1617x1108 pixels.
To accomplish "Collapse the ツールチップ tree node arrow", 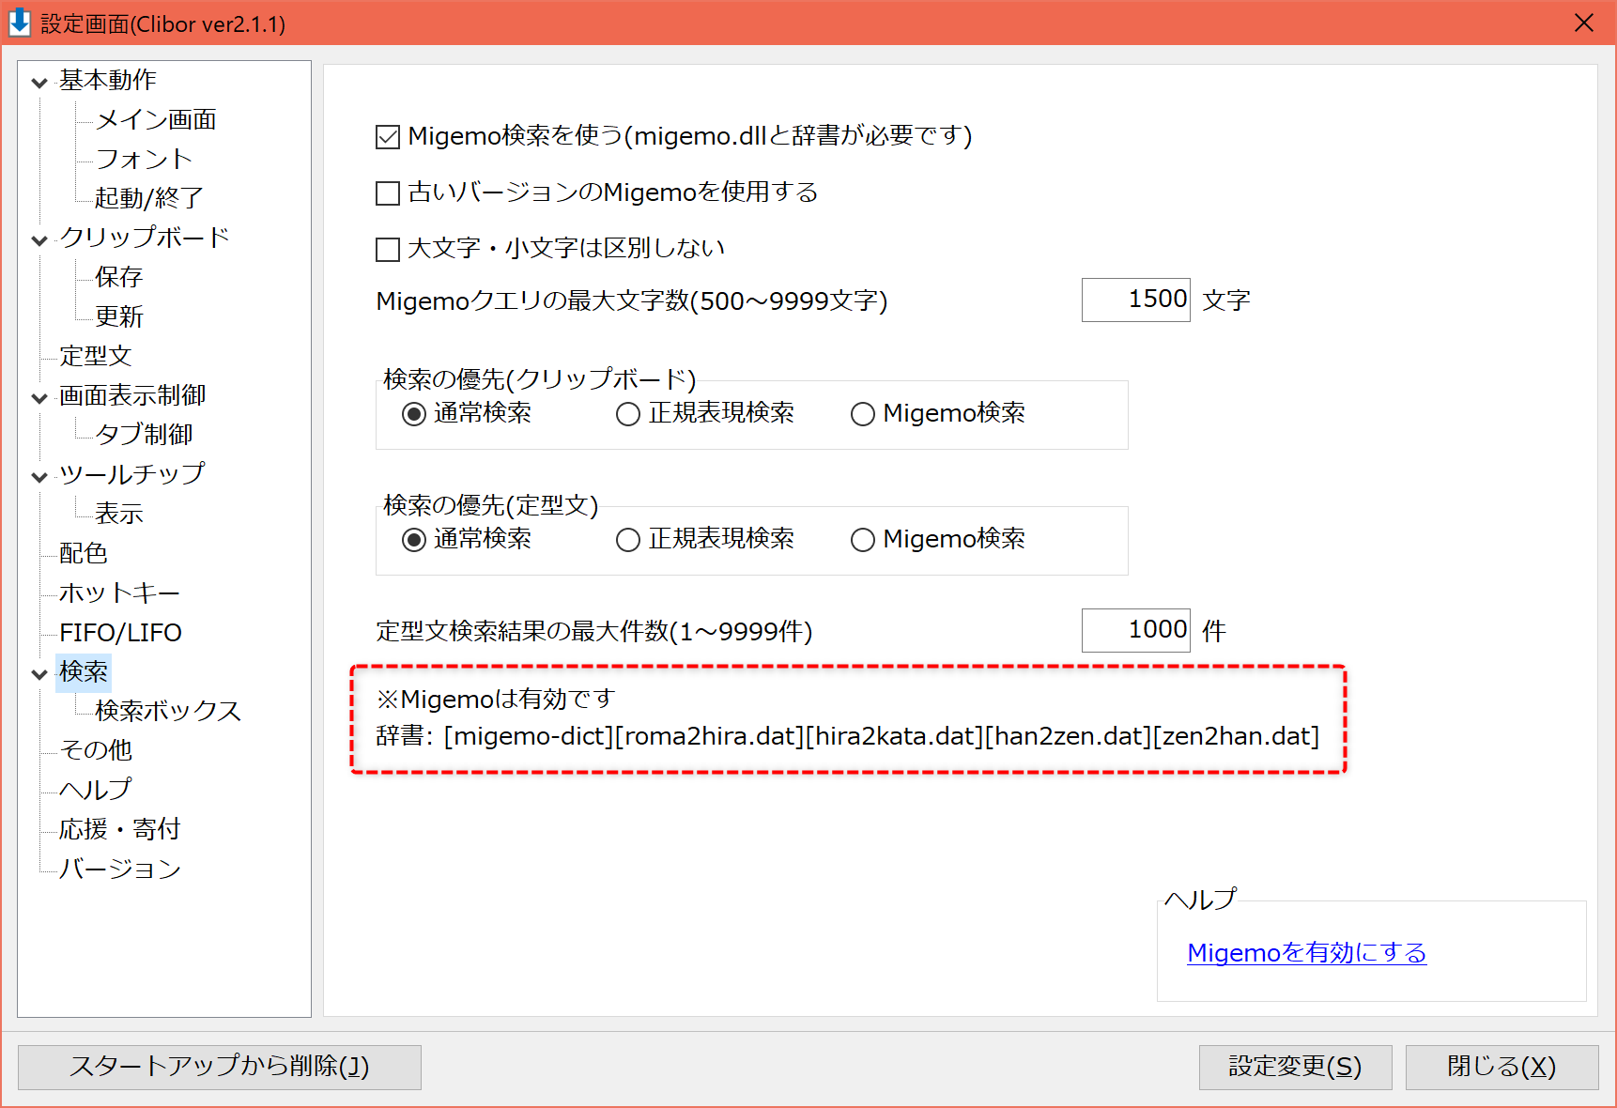I will click(x=39, y=477).
